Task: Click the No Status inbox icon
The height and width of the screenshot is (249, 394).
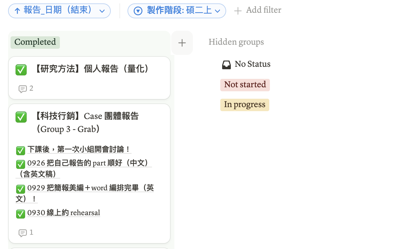Action: tap(226, 65)
